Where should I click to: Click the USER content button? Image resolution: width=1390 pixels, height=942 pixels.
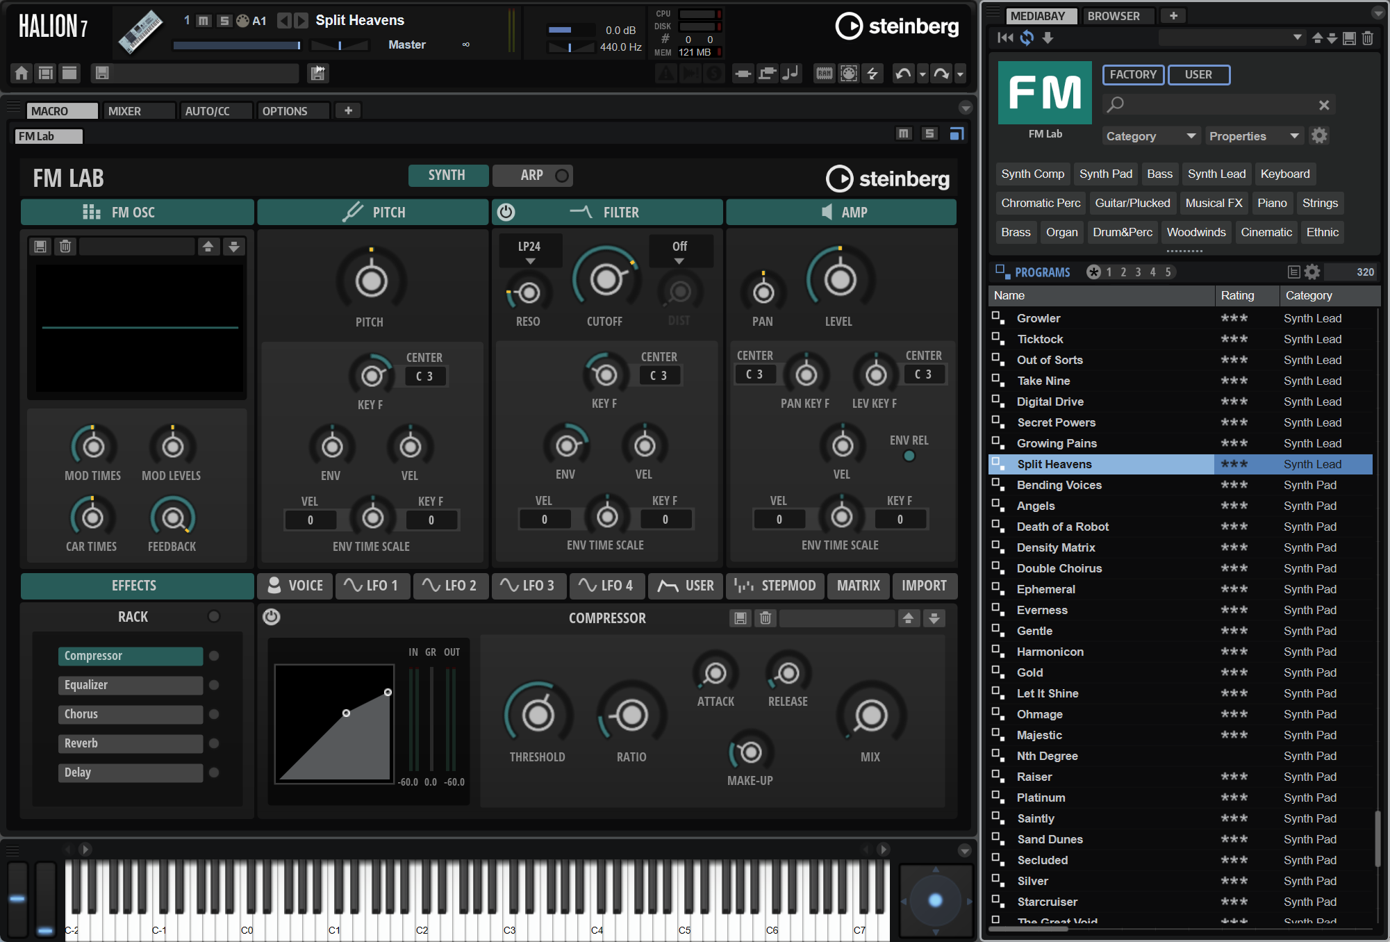[x=1198, y=74]
